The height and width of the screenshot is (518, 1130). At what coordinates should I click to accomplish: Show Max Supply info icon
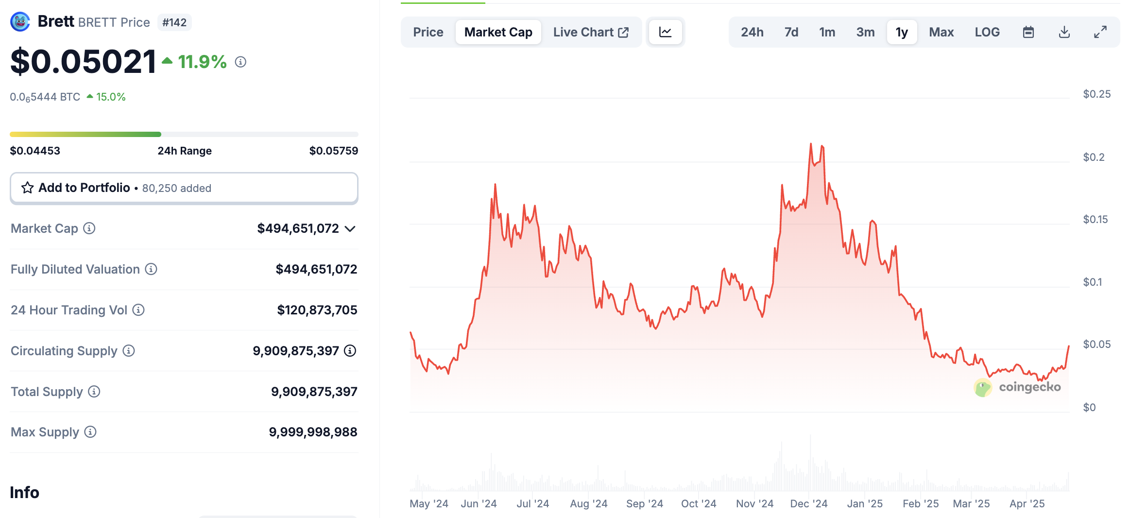pos(90,432)
